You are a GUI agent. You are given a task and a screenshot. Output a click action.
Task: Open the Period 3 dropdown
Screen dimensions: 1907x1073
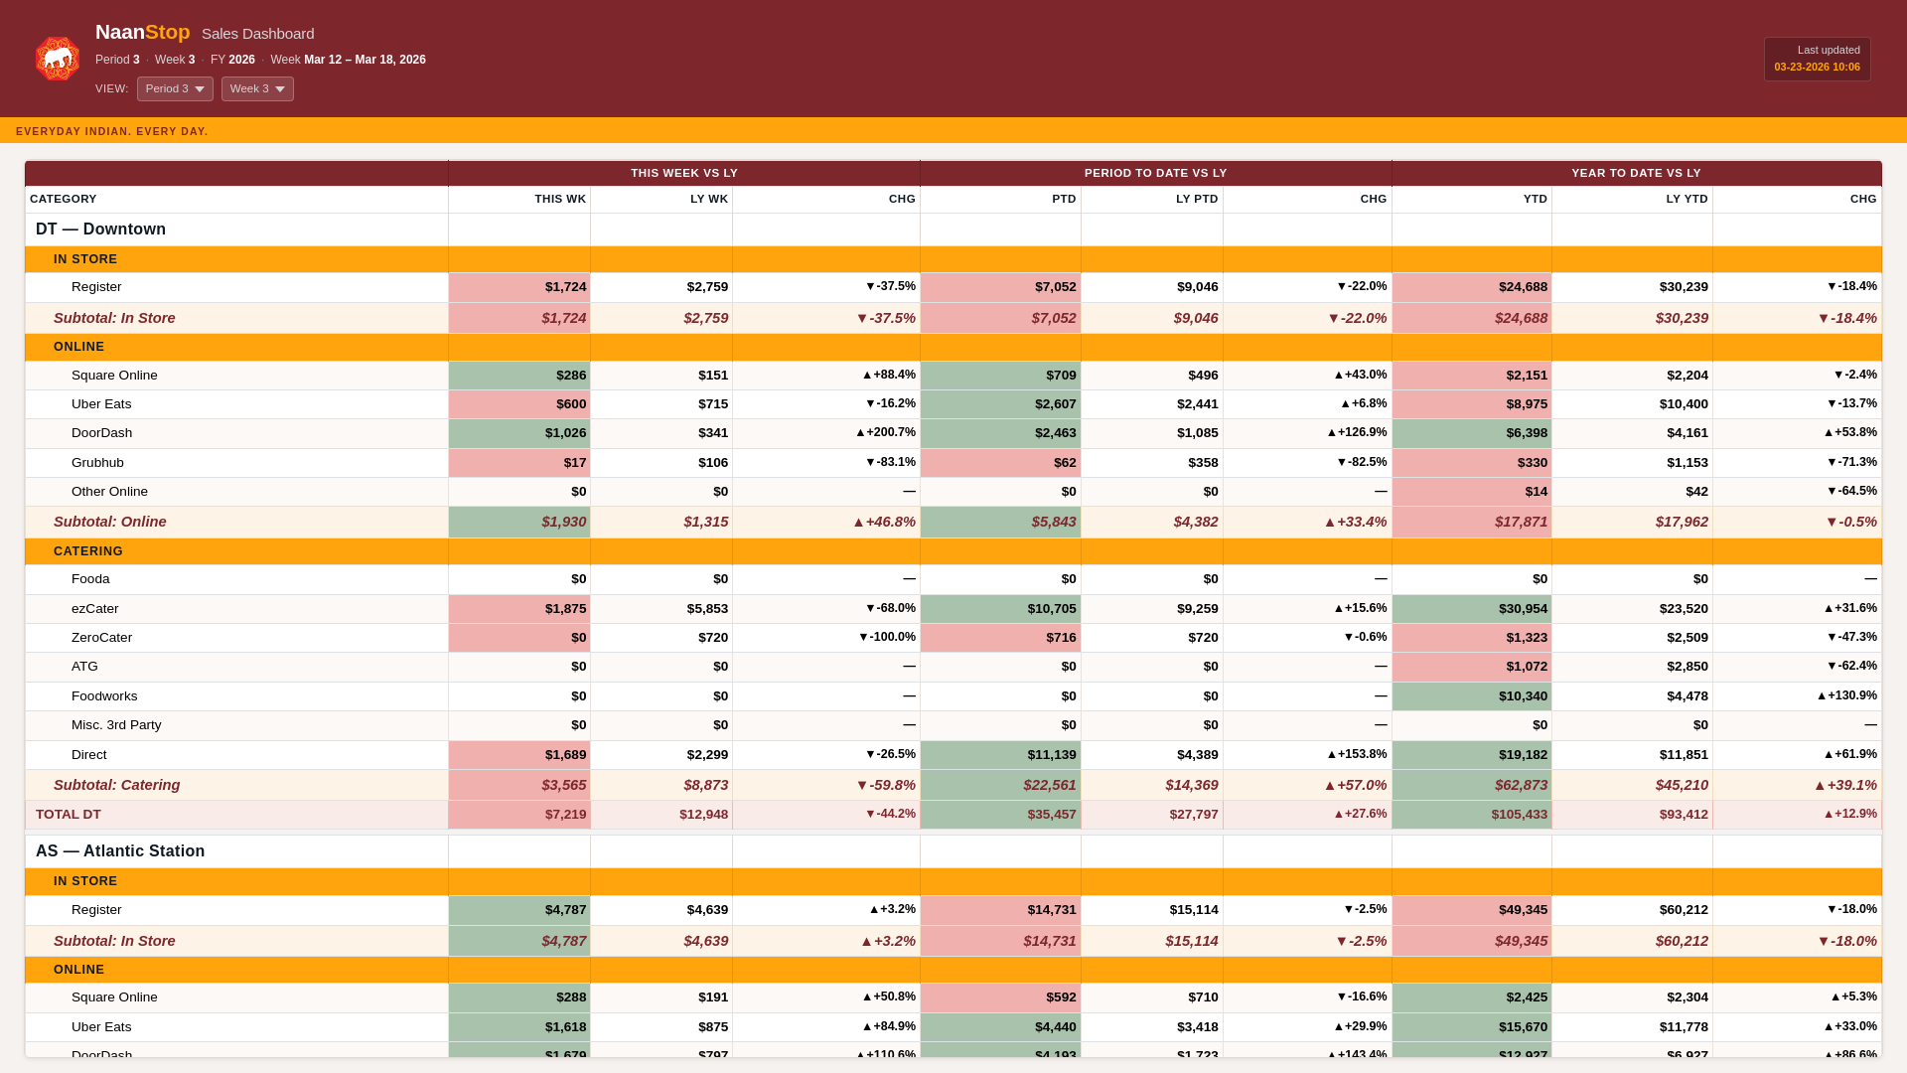click(x=175, y=88)
